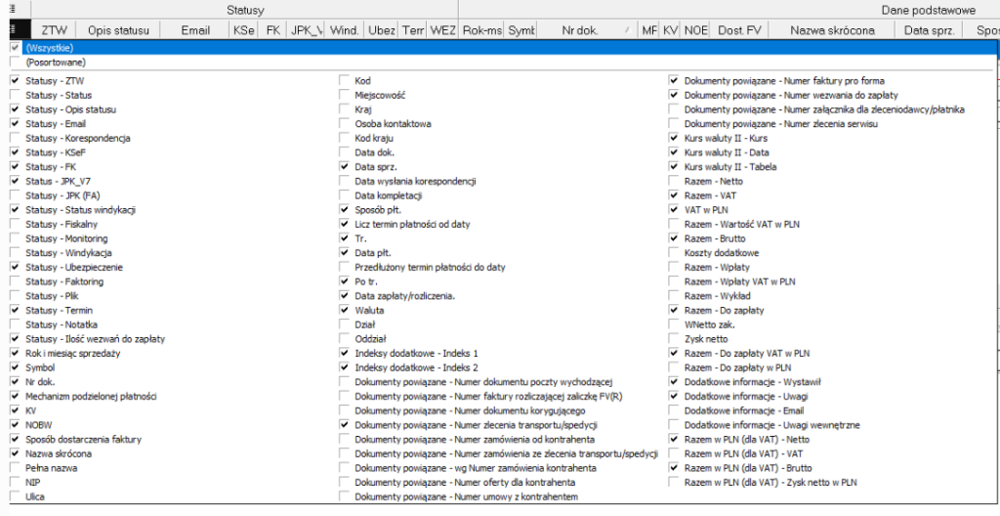Uncheck the Waluta column checkbox

[345, 310]
